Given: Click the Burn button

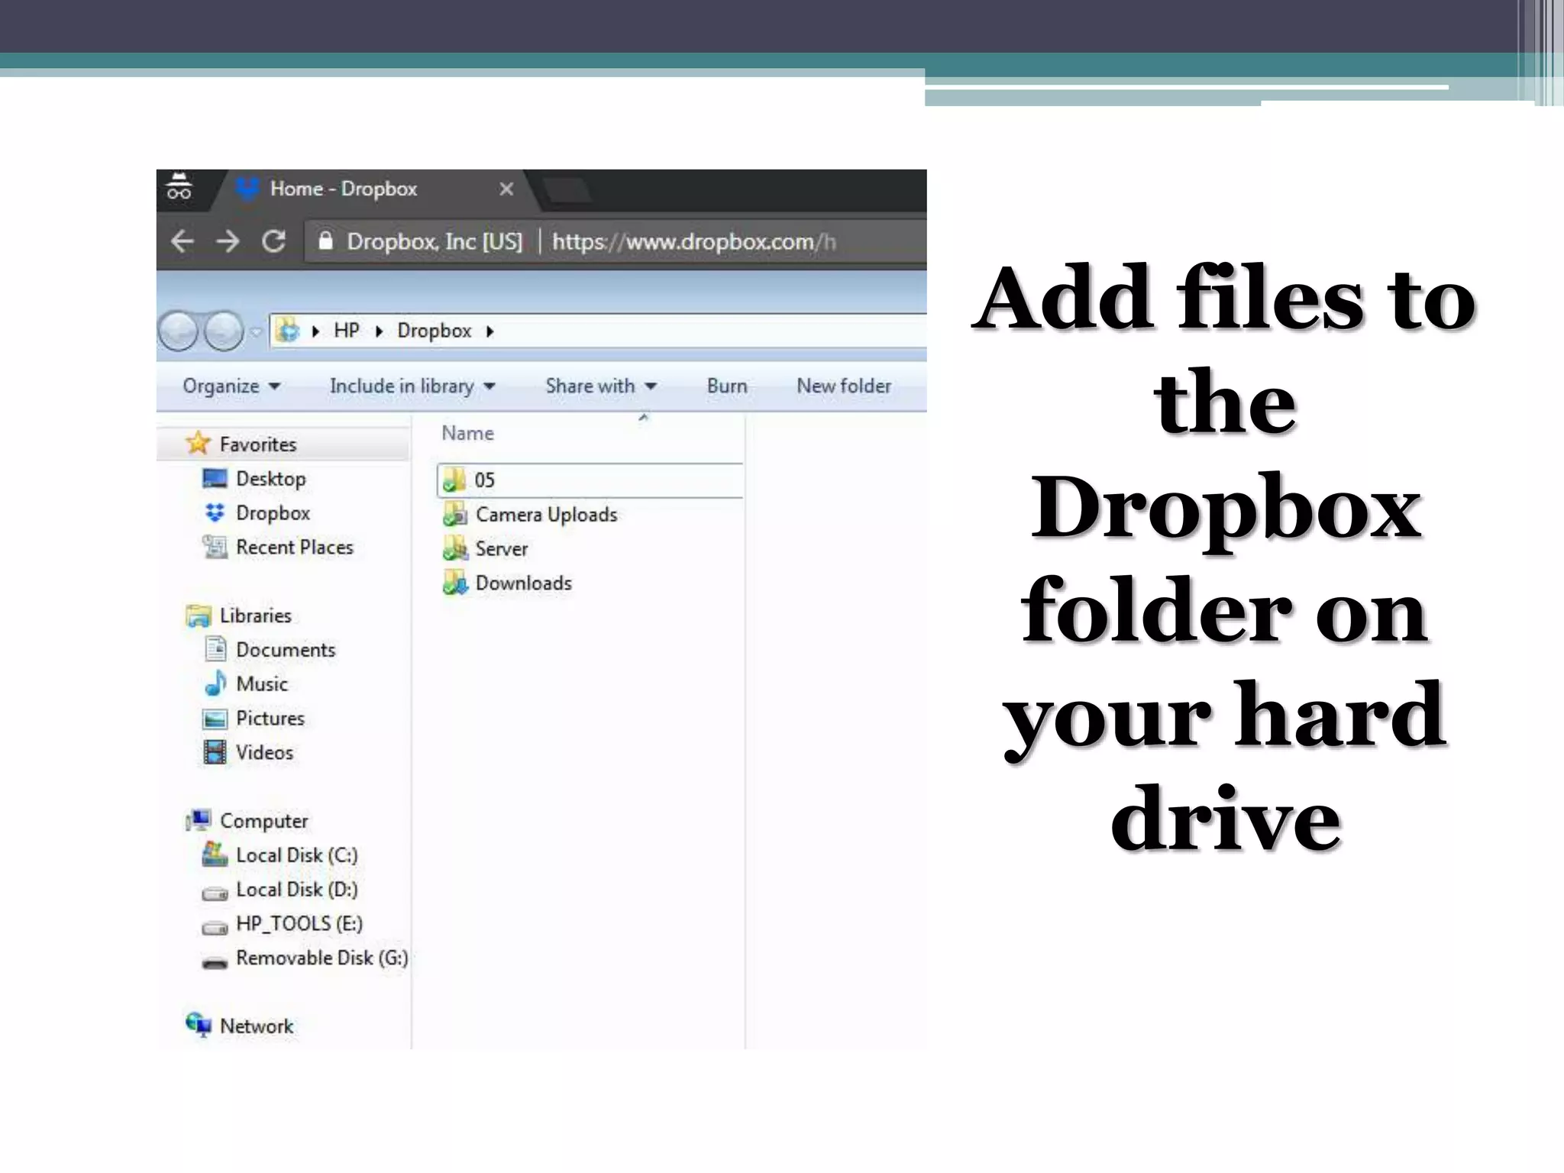Looking at the screenshot, I should tap(727, 386).
